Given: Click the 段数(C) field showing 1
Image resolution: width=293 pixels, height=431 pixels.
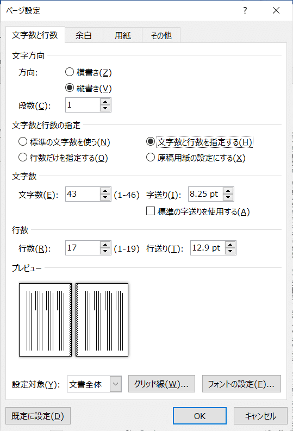Looking at the screenshot, I should point(83,105).
